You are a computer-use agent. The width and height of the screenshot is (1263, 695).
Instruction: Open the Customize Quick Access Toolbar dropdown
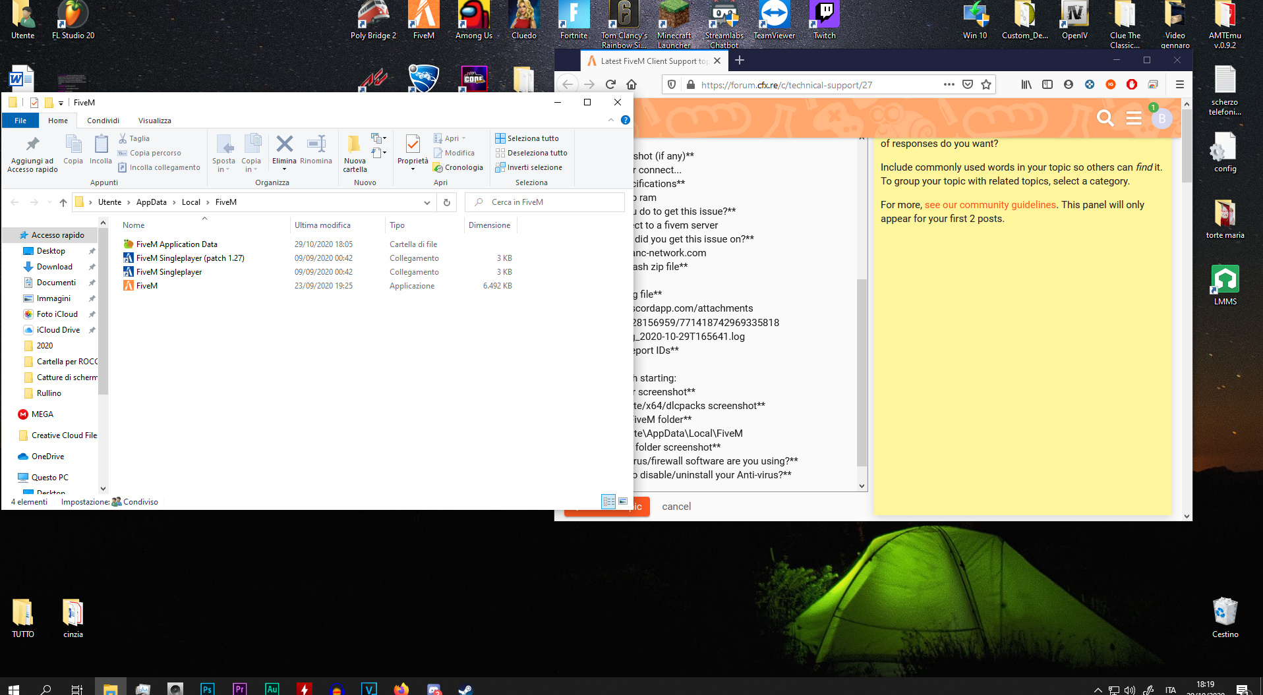pos(61,103)
